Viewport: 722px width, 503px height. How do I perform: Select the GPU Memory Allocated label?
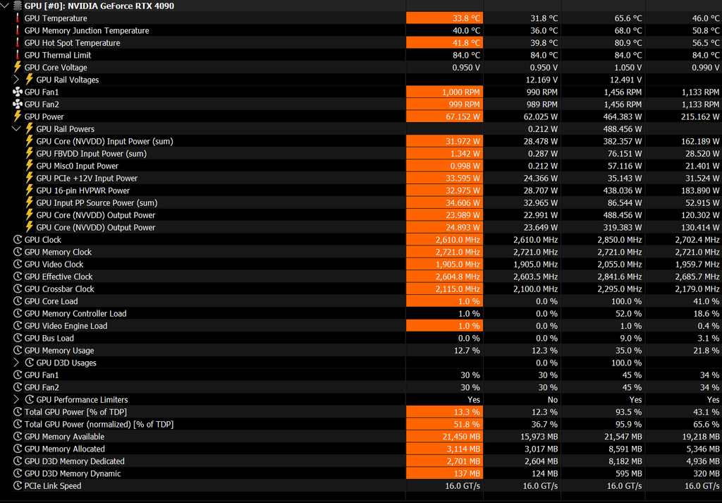(64, 449)
